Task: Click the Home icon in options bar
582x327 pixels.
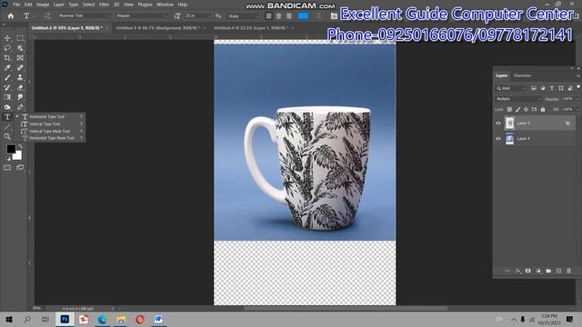Action: pos(11,16)
